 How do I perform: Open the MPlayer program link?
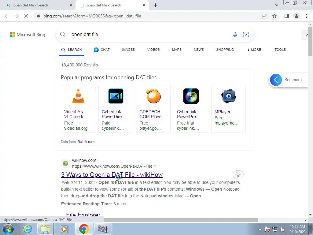pos(223,112)
